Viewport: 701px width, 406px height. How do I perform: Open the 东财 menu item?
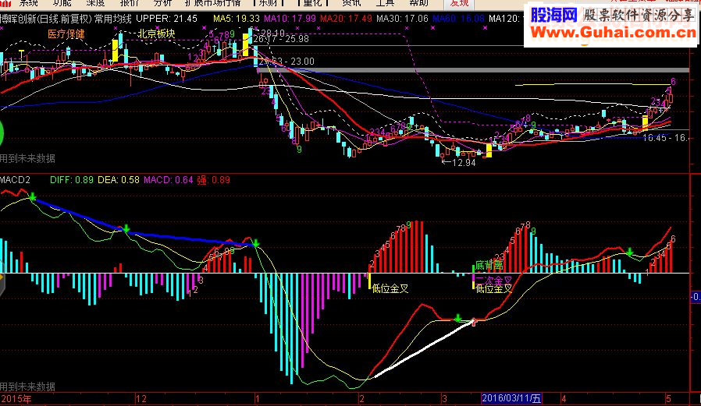[269, 3]
